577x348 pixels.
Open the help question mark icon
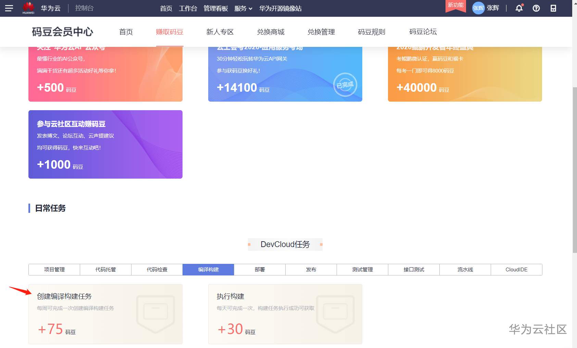coord(536,8)
